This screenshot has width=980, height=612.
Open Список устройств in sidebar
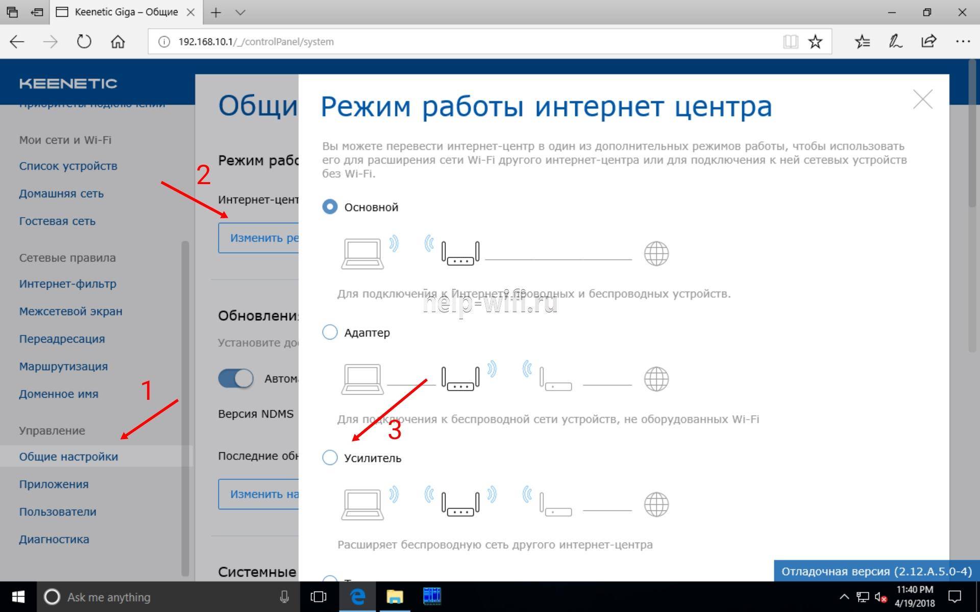pyautogui.click(x=68, y=166)
